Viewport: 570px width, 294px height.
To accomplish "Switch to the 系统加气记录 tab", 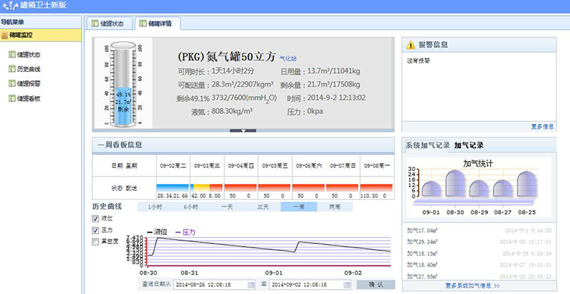I will click(427, 145).
